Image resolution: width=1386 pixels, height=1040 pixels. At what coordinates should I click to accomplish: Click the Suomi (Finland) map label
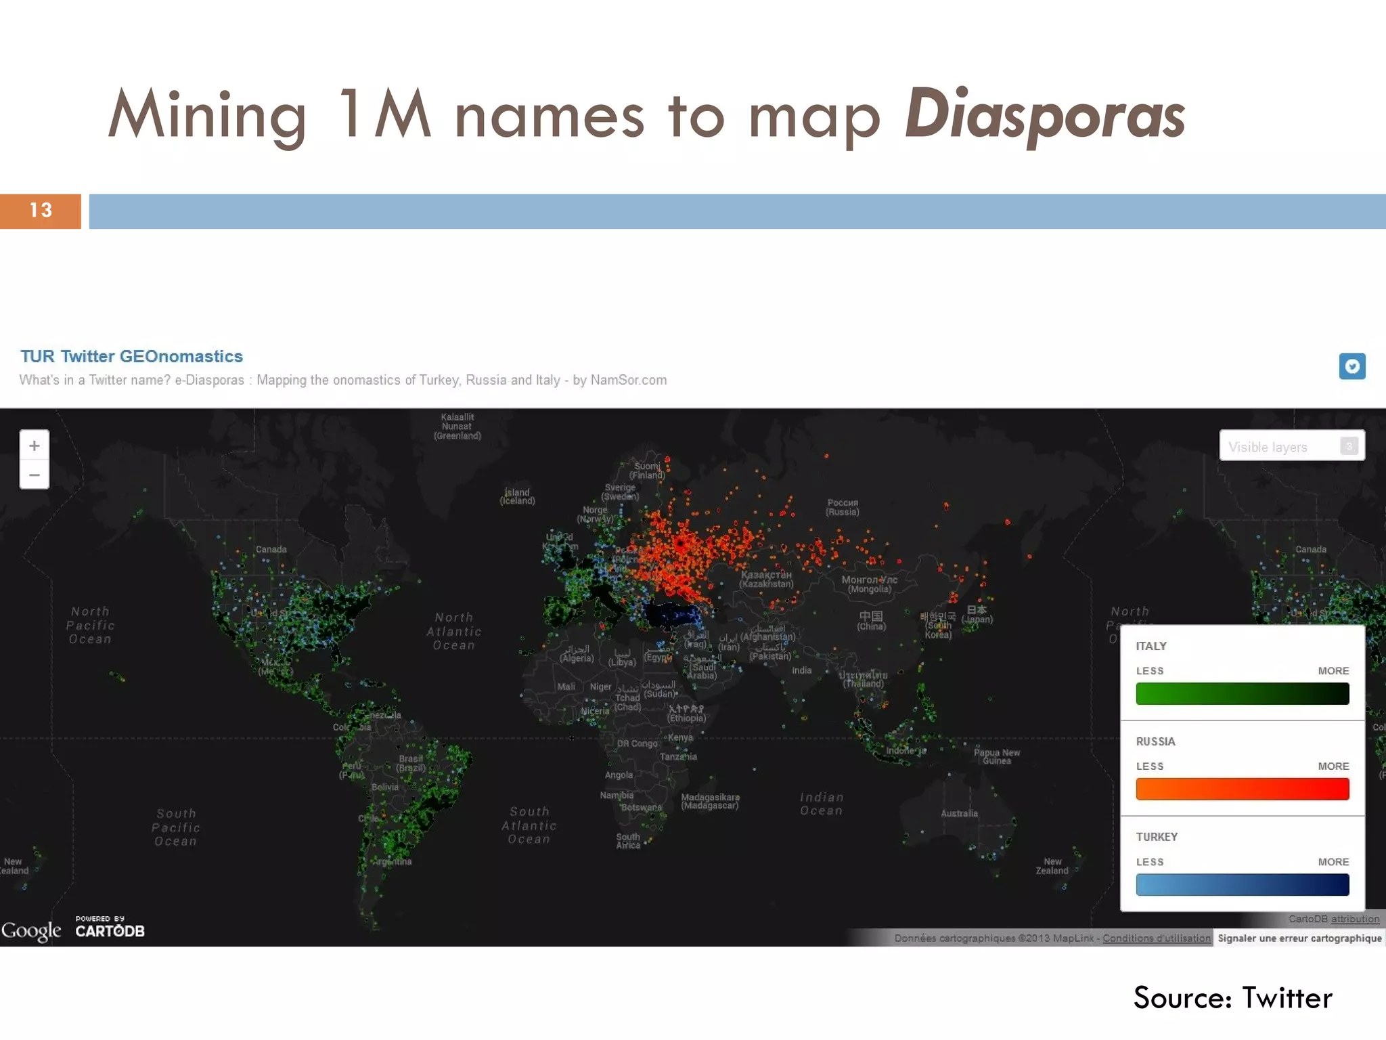(x=648, y=471)
